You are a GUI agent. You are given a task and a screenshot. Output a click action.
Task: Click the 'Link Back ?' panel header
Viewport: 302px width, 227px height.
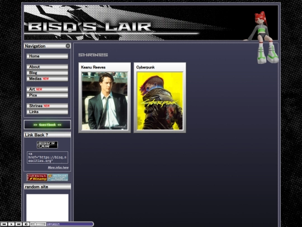48,135
